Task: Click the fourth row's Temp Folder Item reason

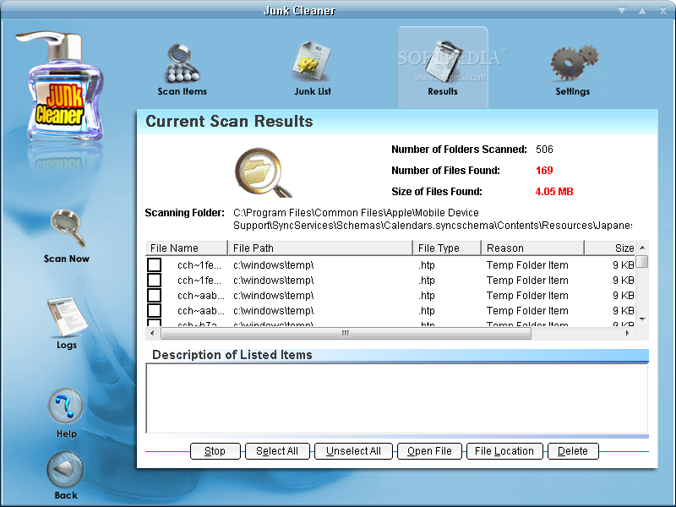Action: [x=527, y=310]
